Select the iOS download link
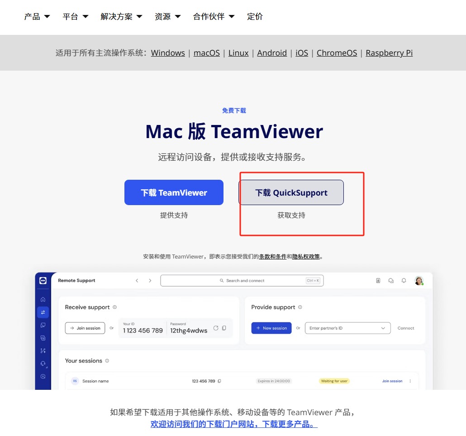 302,53
